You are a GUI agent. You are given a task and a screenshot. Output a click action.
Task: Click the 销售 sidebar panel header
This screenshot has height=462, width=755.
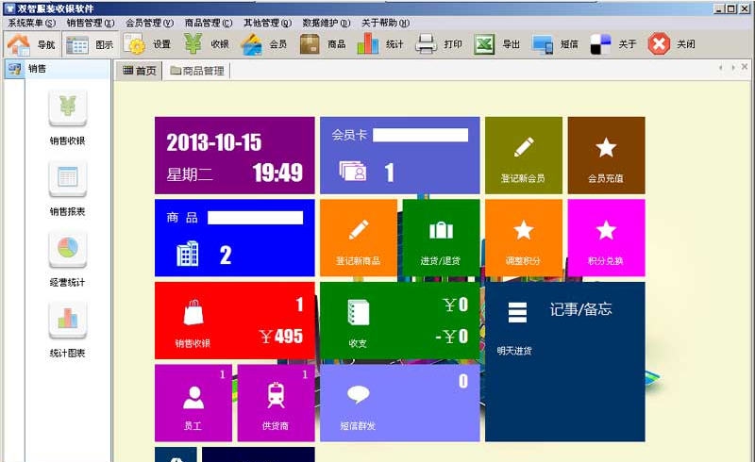(x=57, y=69)
